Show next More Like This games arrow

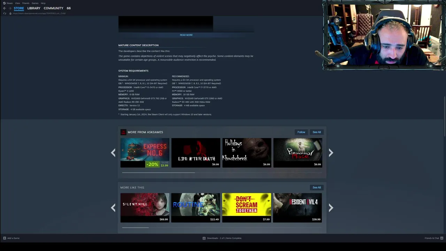[331, 208]
